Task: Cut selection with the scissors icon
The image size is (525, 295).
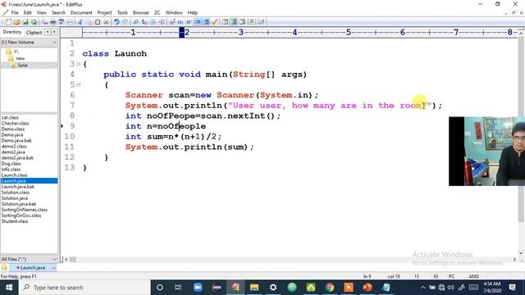Action: pos(80,22)
